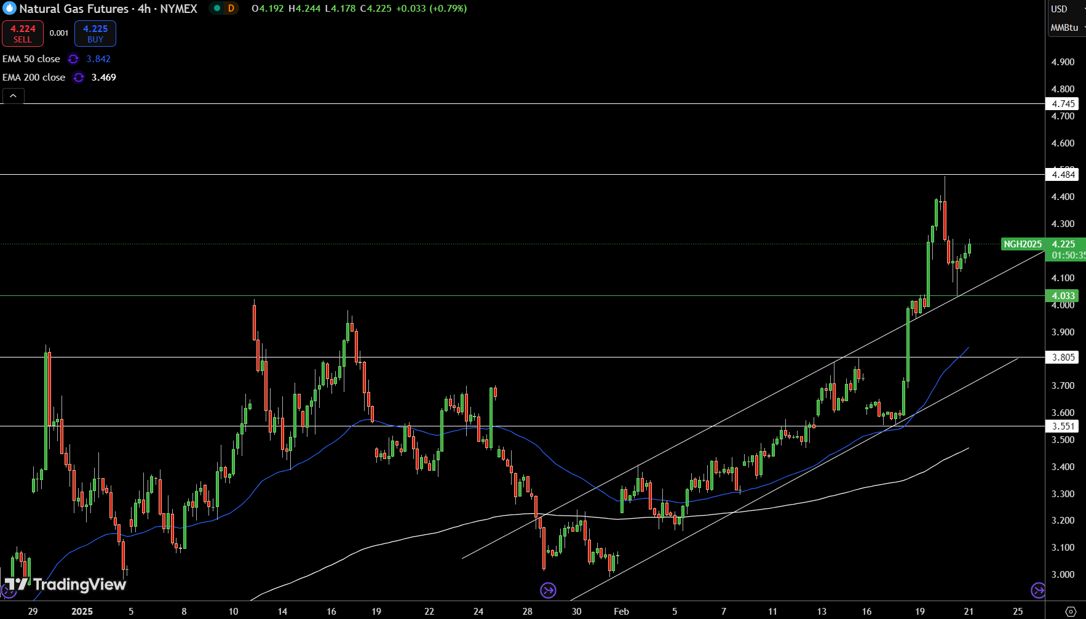Click the 4.900 price axis label
The image size is (1086, 619).
[x=1063, y=62]
